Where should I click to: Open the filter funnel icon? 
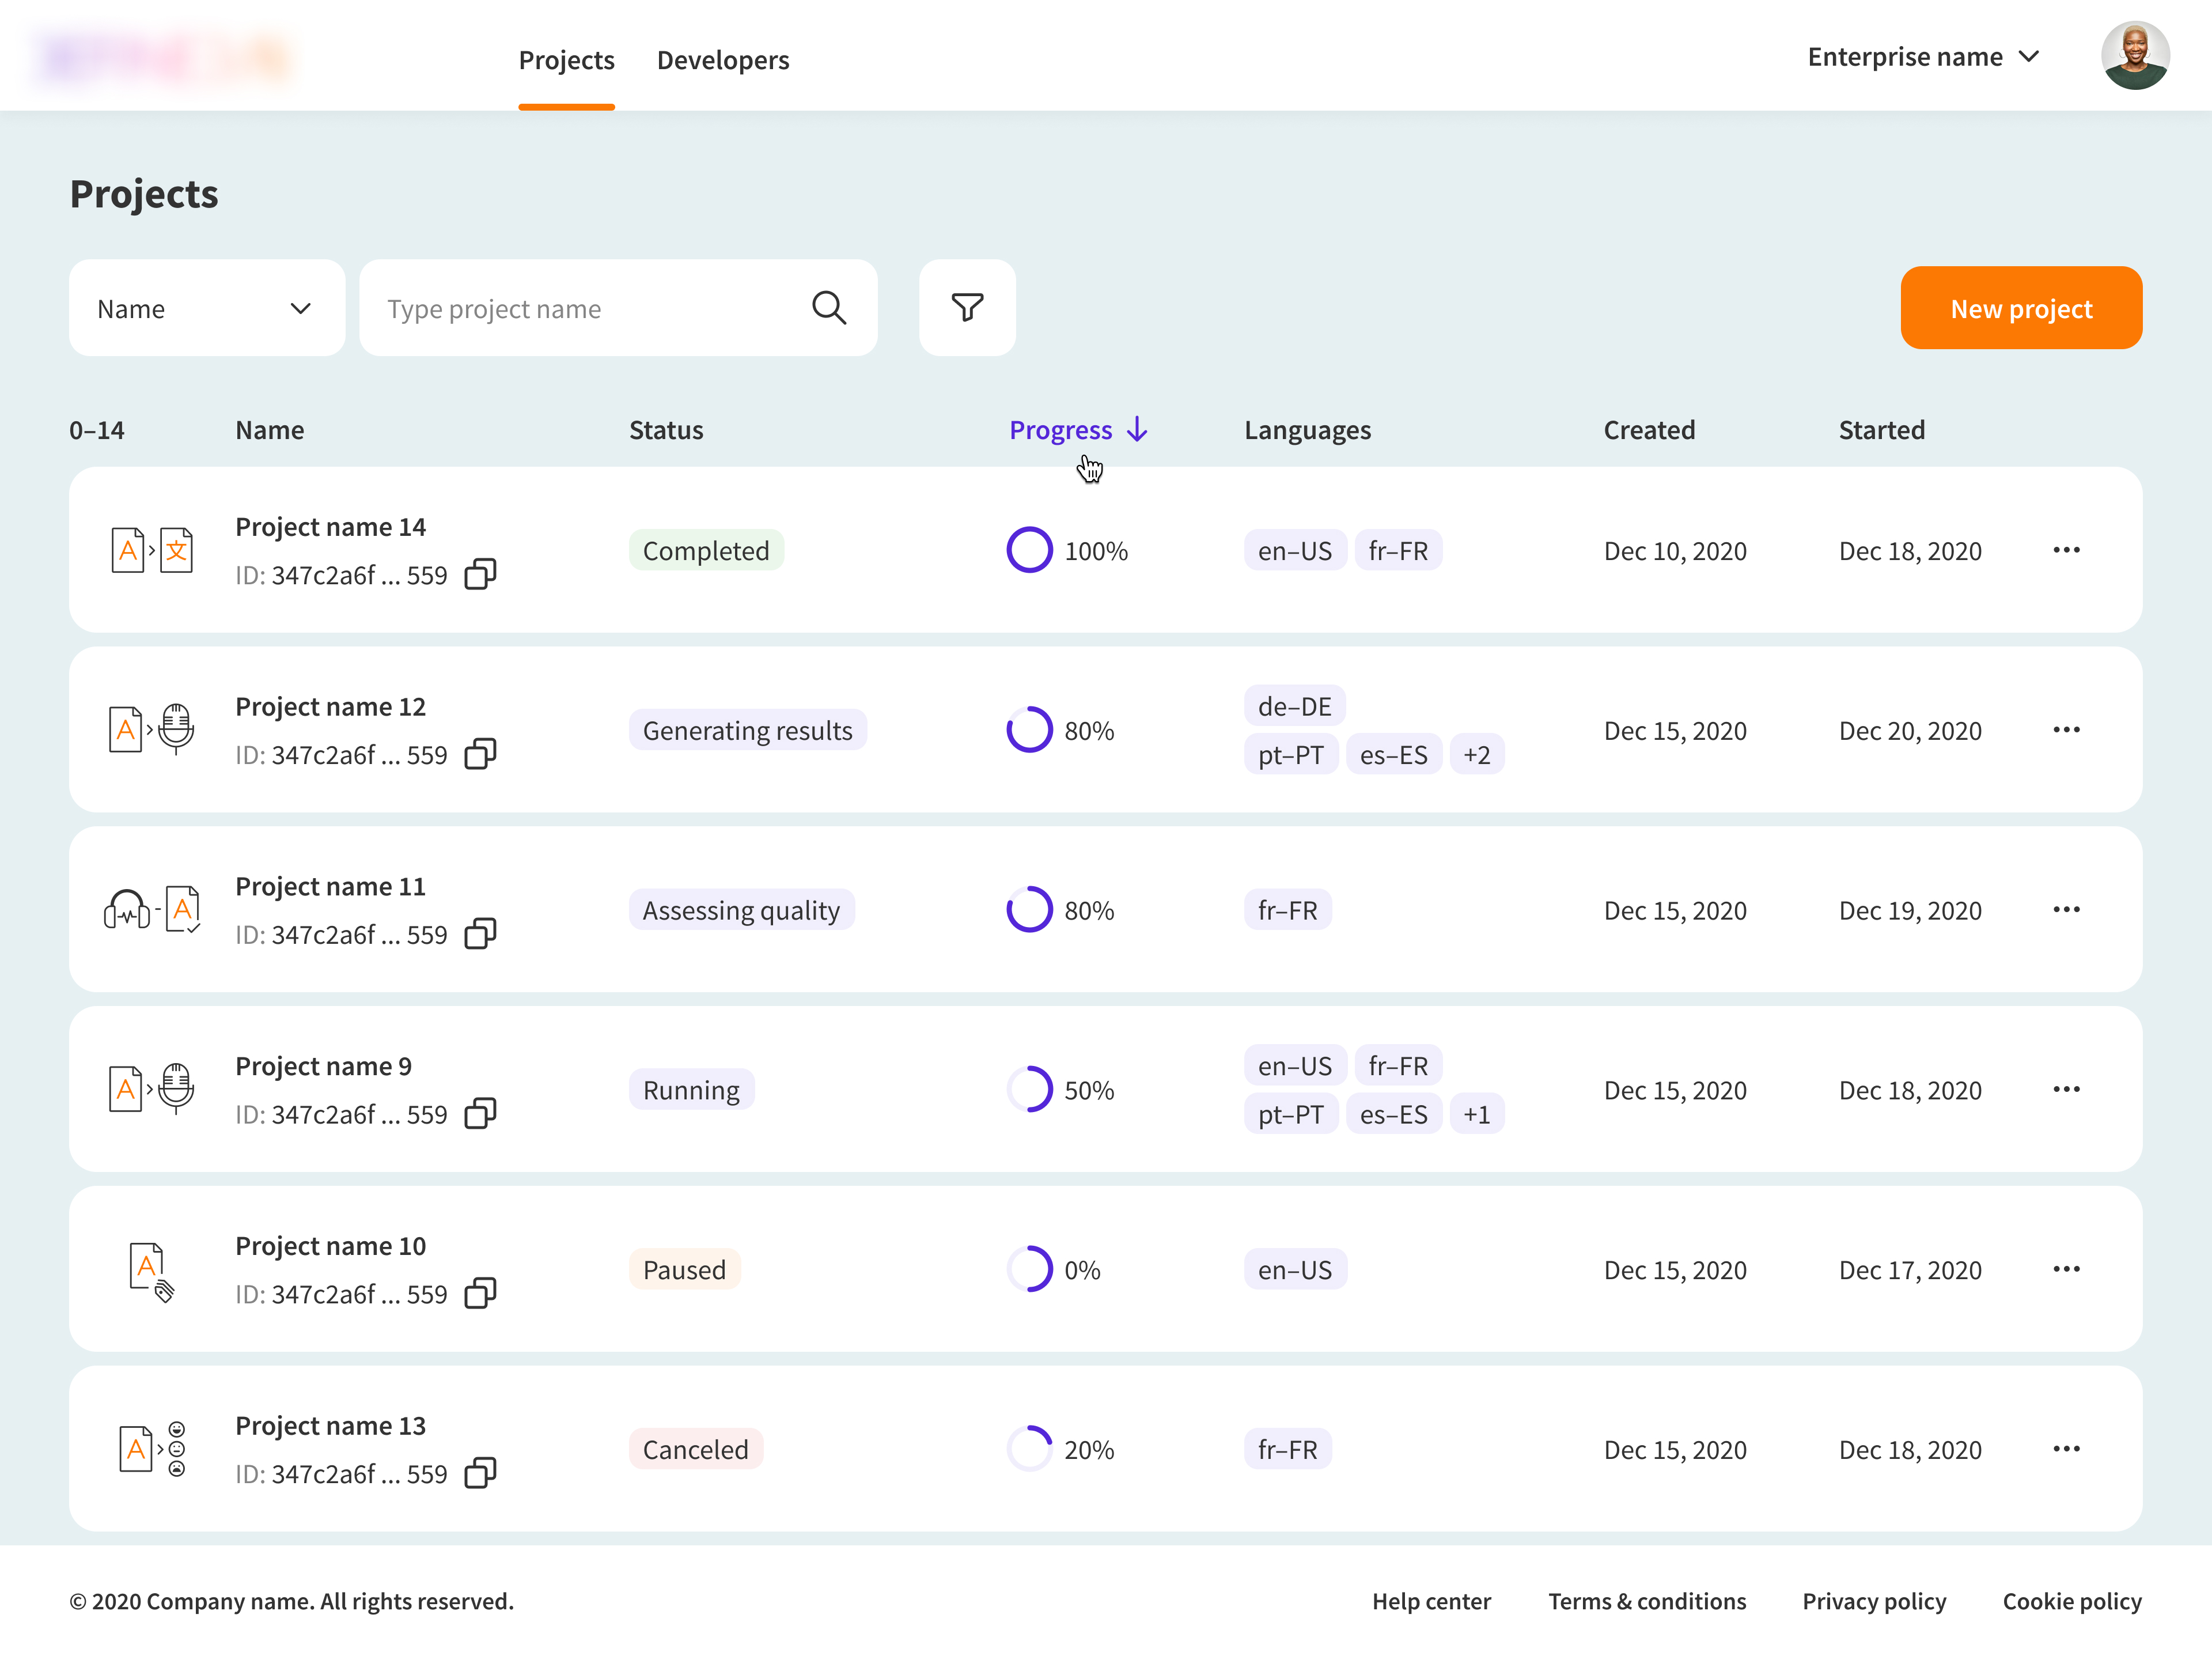coord(966,307)
